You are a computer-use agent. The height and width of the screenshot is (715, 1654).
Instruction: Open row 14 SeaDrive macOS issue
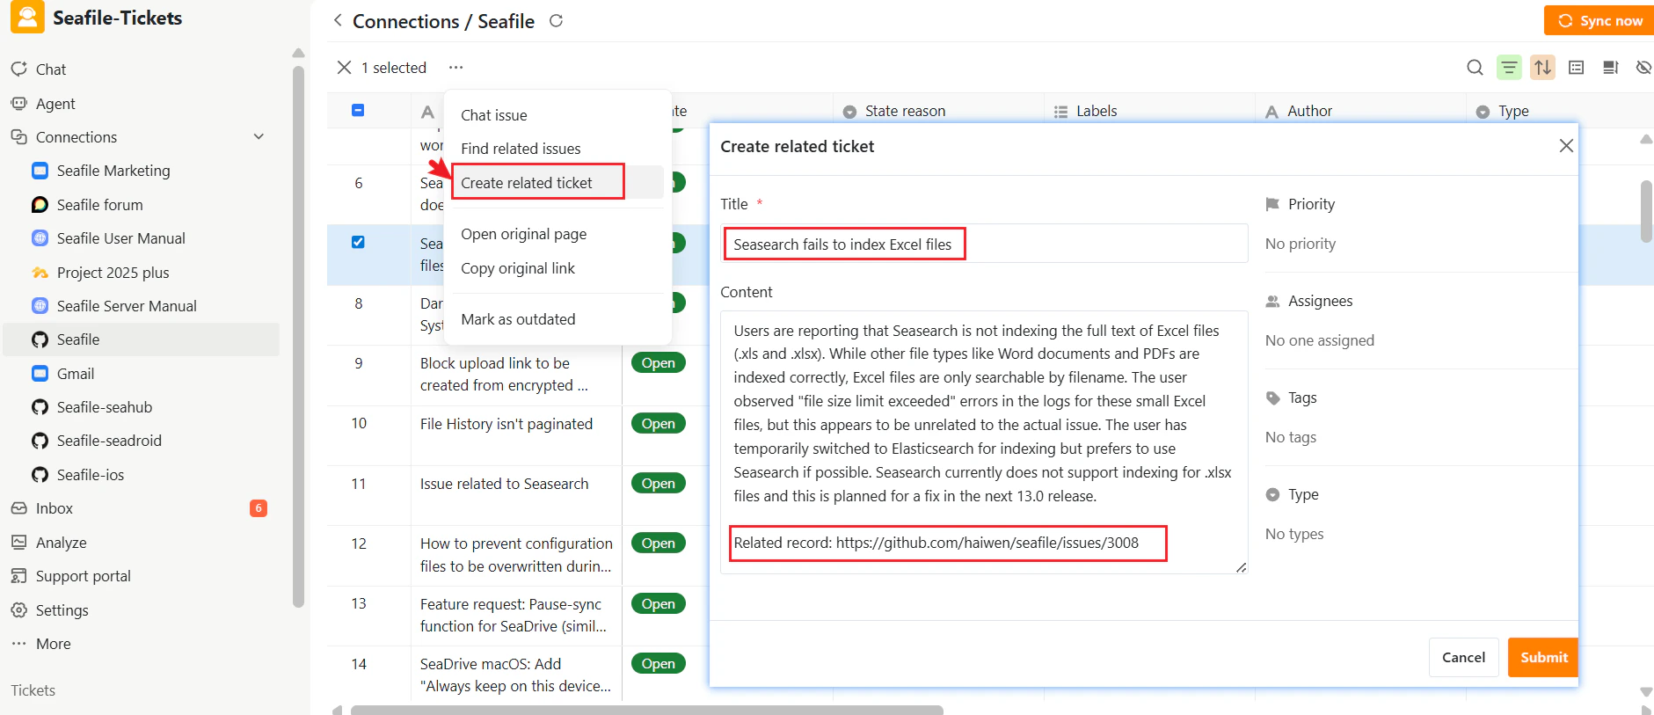(x=515, y=675)
